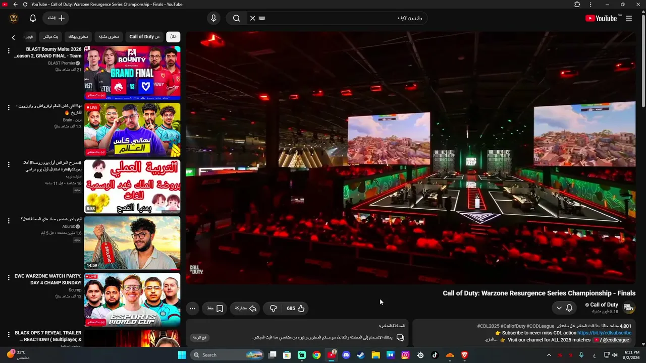Open the Scump channel link
This screenshot has width=646, height=363.
point(75,290)
